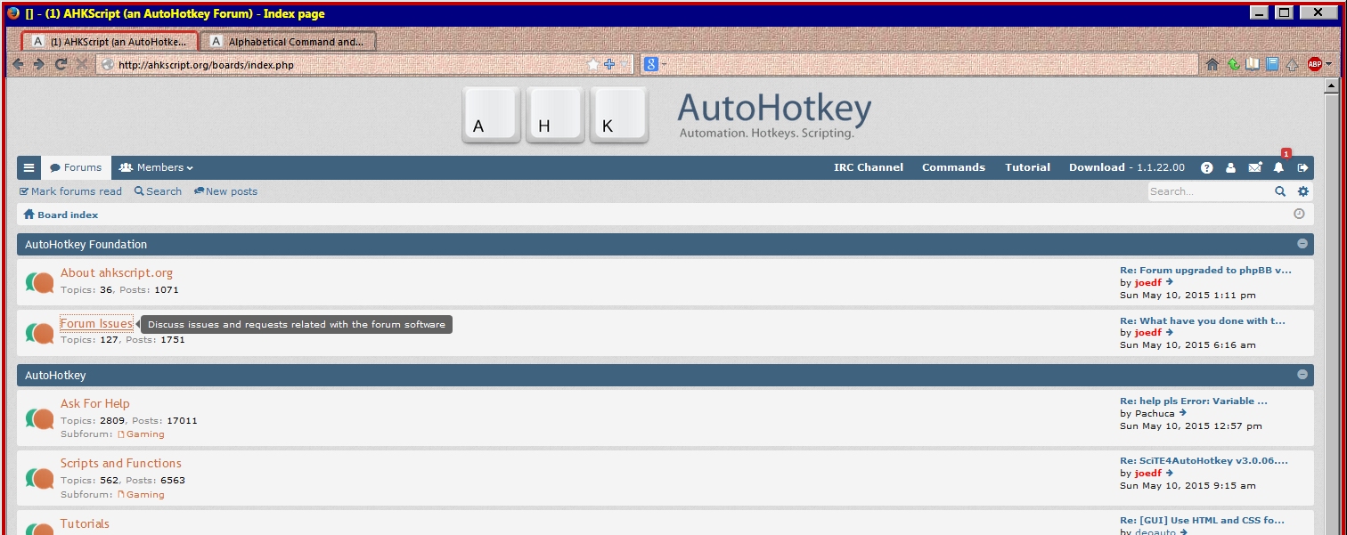Click the gray up-arrow toolbar icon
The height and width of the screenshot is (535, 1347).
pos(1292,64)
